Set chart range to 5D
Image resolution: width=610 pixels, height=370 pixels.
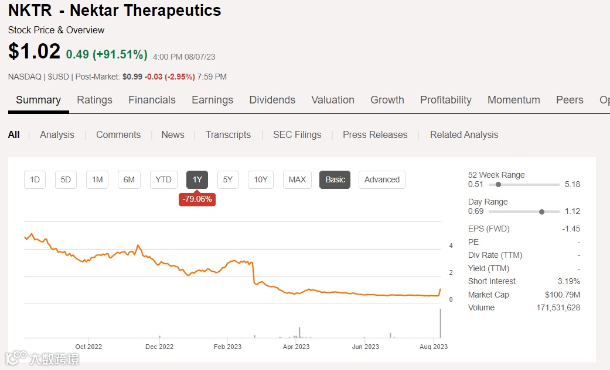[x=66, y=179]
